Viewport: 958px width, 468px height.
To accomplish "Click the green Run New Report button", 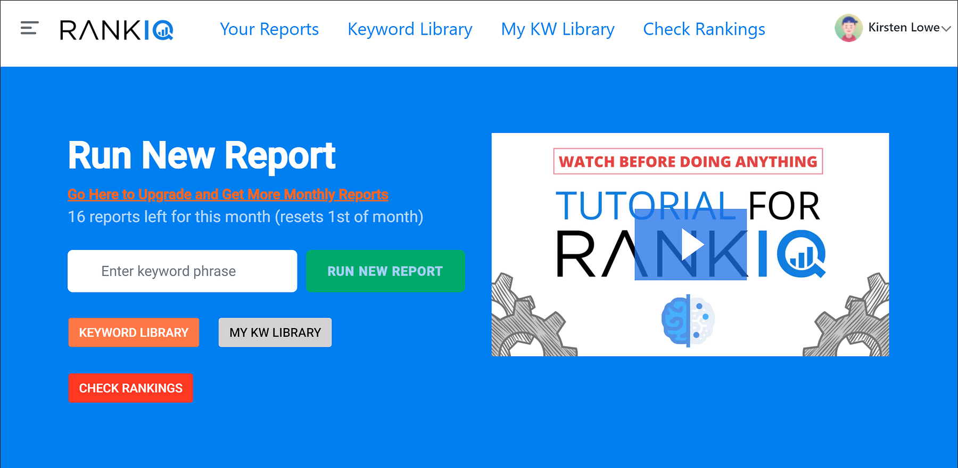I will (385, 271).
